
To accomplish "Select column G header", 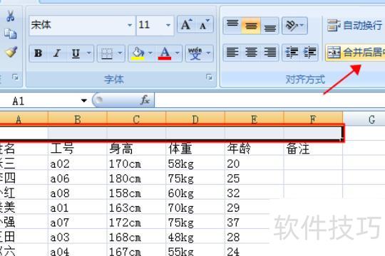I will pyautogui.click(x=364, y=119).
